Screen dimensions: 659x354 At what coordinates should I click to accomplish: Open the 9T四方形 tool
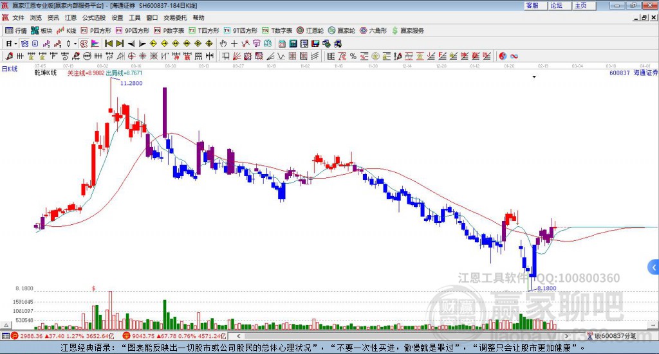[x=241, y=31]
